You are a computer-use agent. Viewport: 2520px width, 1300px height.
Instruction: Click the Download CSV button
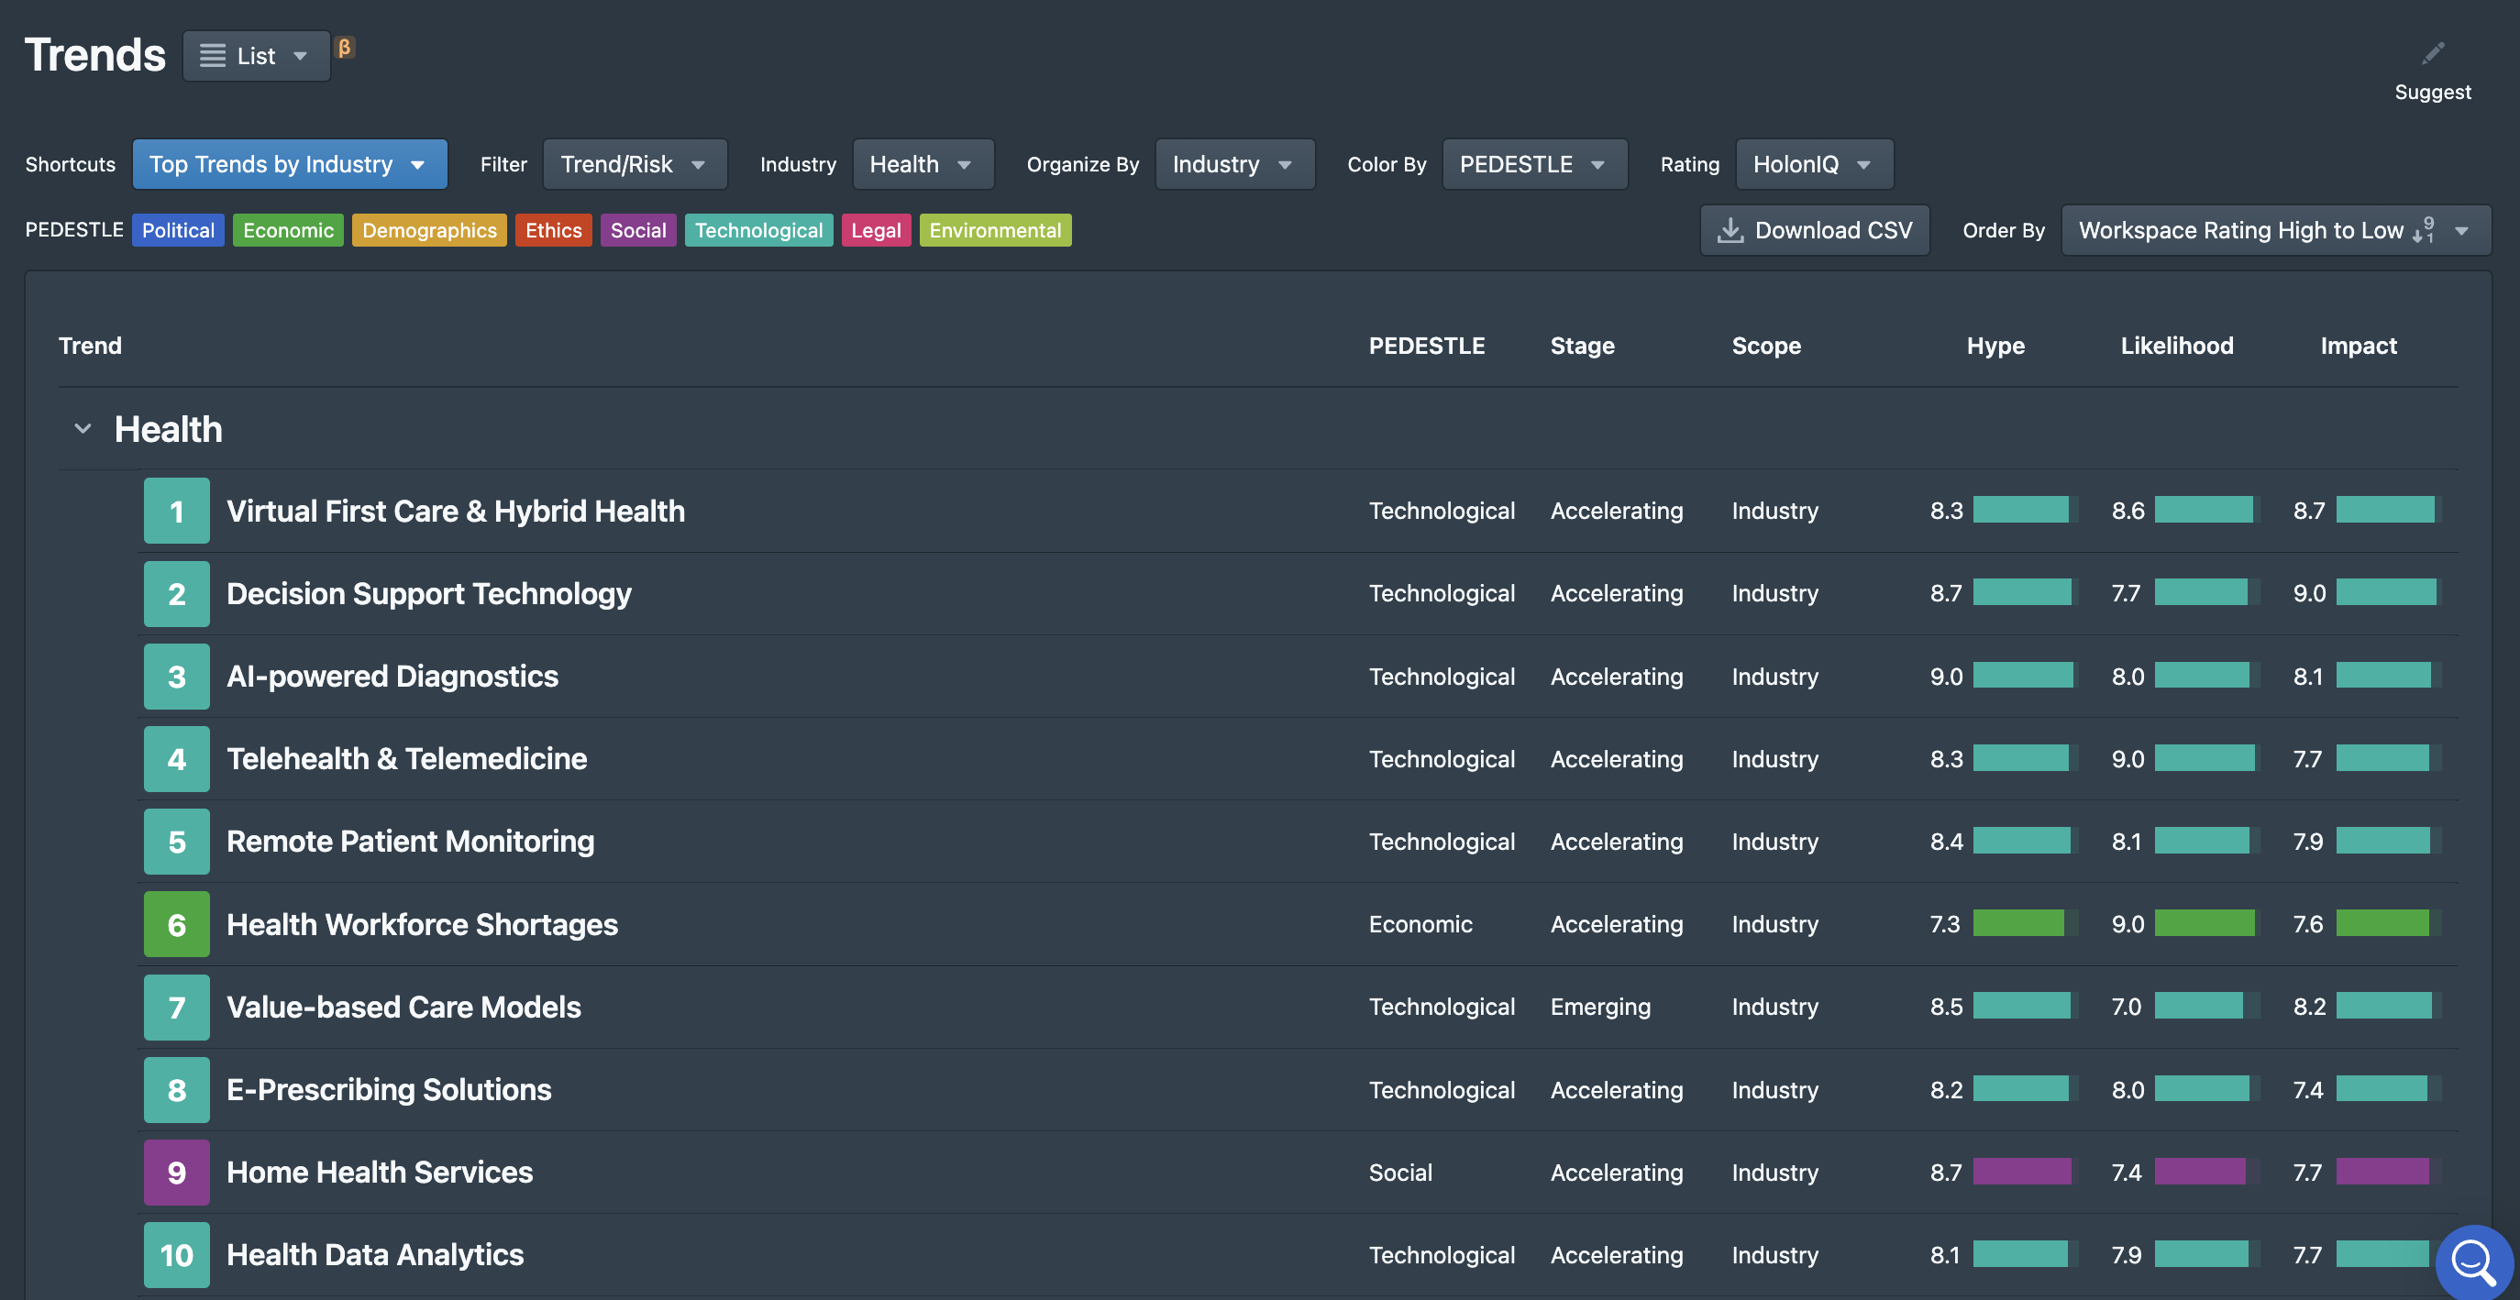click(x=1815, y=230)
